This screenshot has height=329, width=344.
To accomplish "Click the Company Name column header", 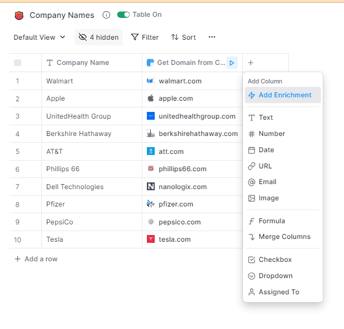I will [92, 63].
